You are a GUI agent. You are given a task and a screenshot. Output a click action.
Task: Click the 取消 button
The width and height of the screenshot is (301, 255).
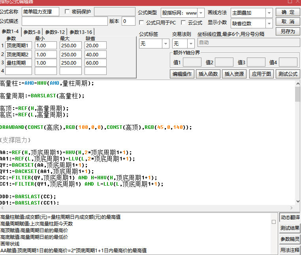coord(288,21)
